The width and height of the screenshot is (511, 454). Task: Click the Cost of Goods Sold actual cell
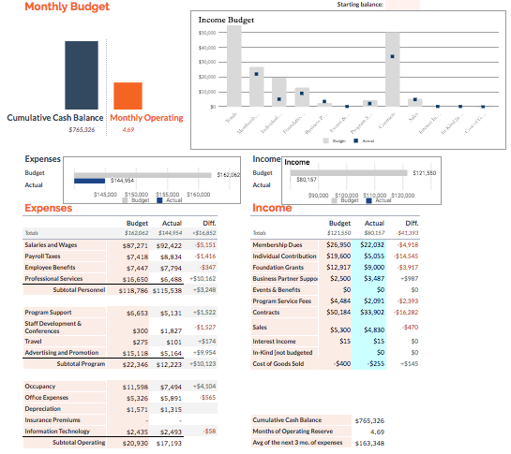[368, 364]
